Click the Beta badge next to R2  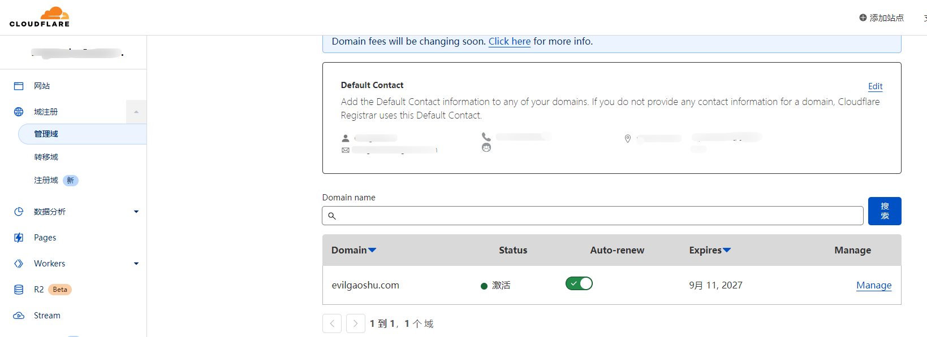click(x=60, y=290)
